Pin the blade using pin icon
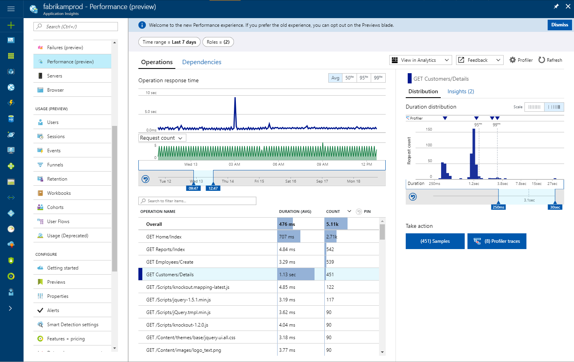 (x=556, y=6)
